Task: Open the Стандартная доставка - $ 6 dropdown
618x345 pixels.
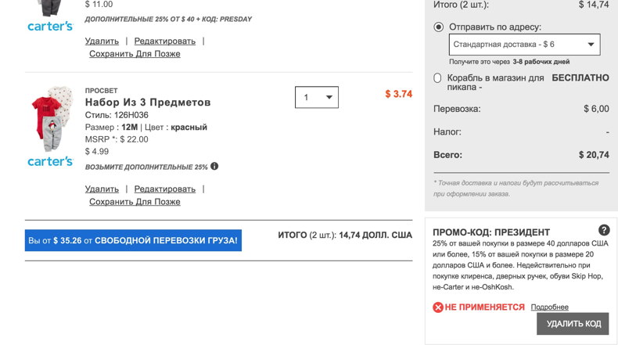Action: (525, 45)
